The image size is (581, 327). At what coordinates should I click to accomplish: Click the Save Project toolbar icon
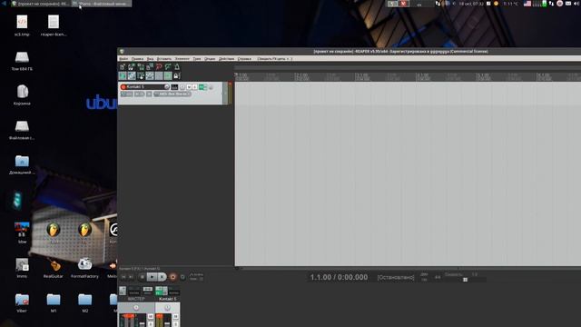pos(141,66)
